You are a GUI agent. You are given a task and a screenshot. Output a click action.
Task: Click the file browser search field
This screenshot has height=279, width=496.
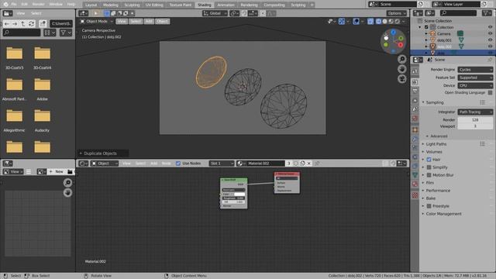click(x=22, y=33)
